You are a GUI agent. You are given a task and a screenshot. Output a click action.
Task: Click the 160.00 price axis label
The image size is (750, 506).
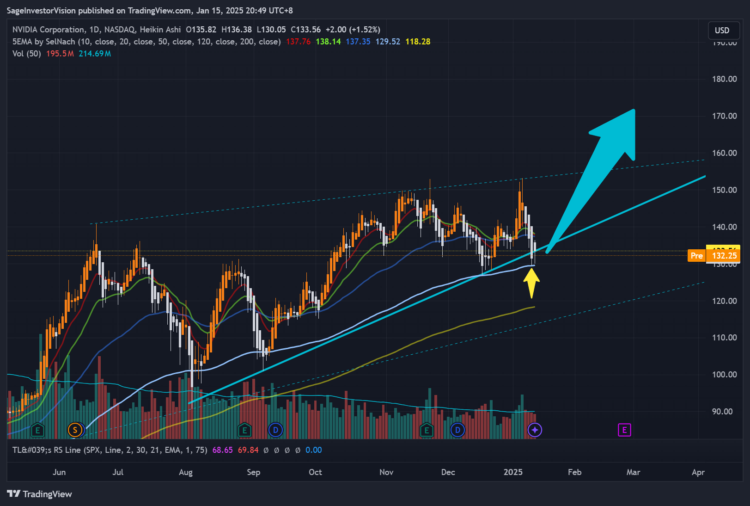[724, 153]
